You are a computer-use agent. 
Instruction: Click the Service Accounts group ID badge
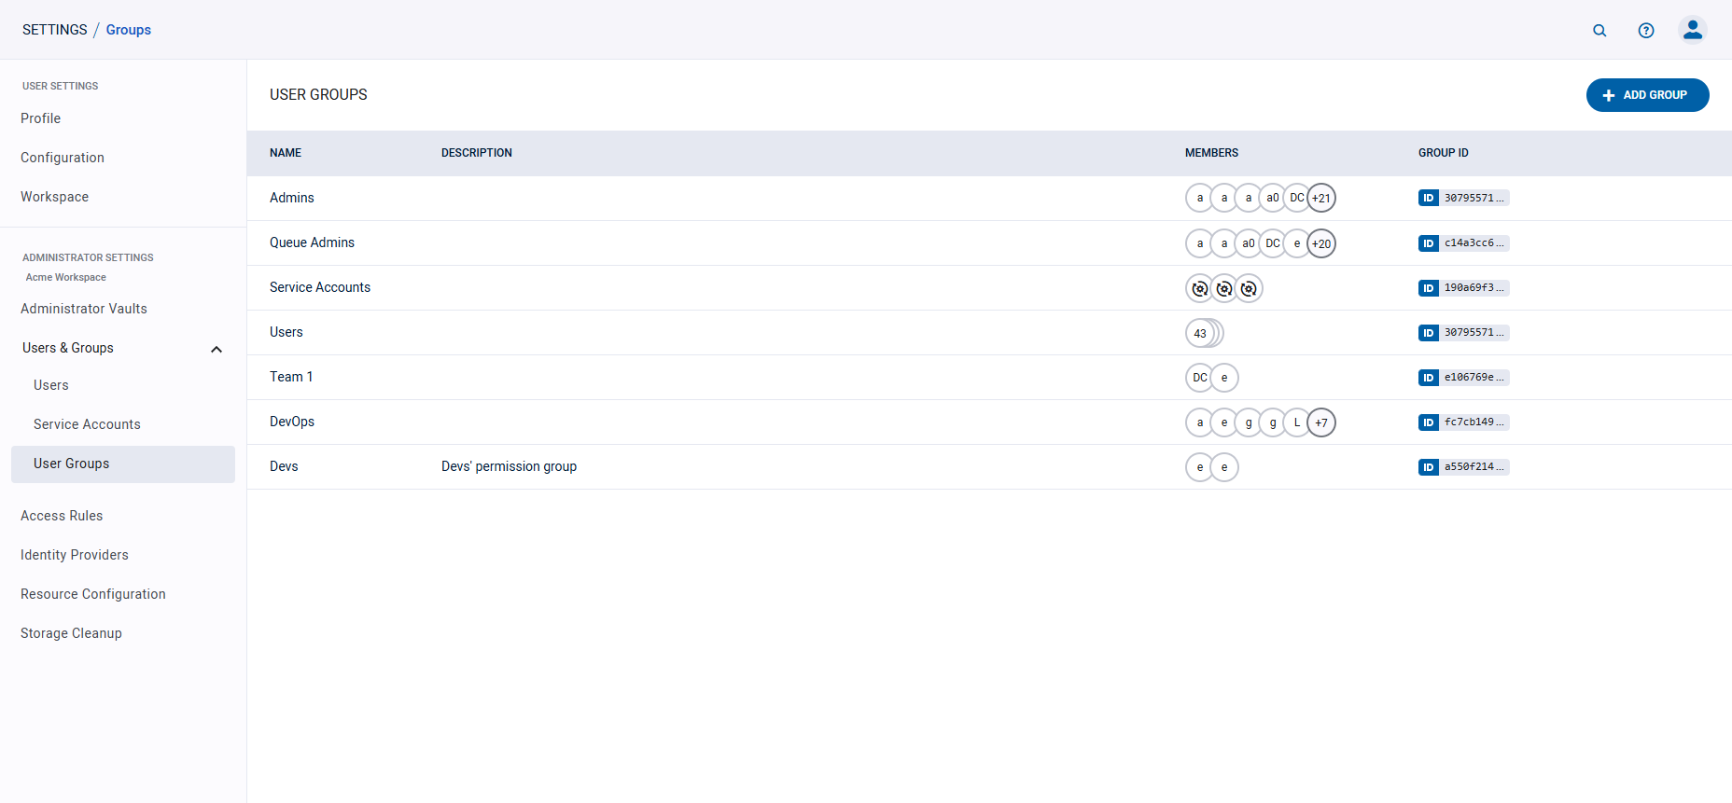click(1462, 288)
